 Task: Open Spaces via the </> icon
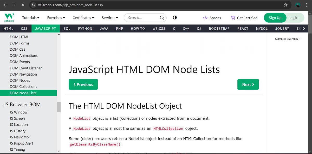[205, 18]
